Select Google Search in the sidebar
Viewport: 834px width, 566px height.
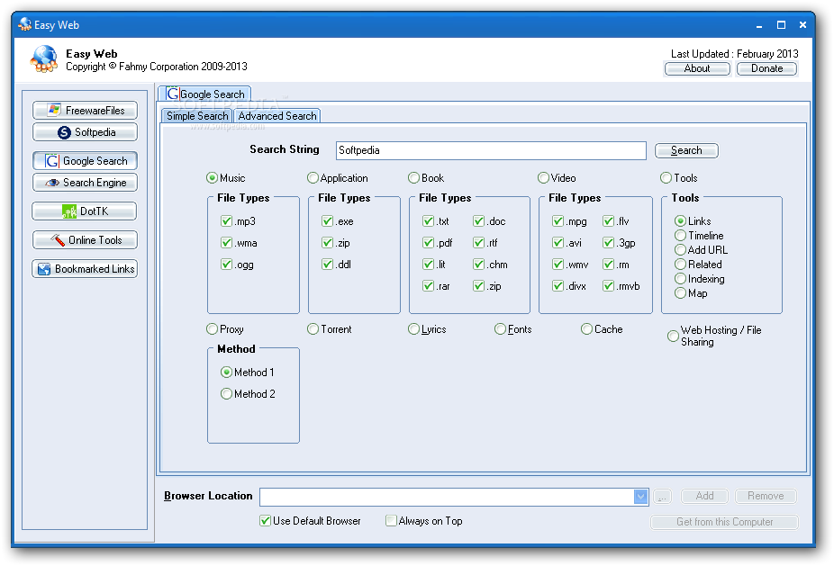pyautogui.click(x=85, y=161)
